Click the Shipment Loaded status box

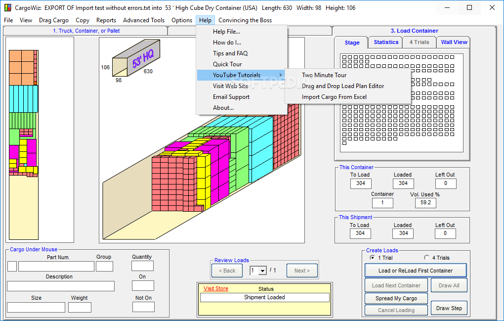(264, 298)
